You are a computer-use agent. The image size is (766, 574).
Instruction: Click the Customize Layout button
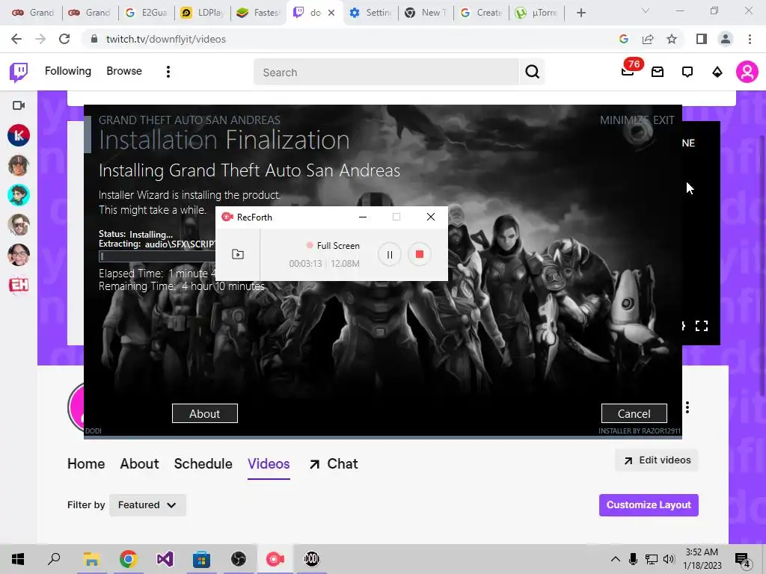[649, 504]
